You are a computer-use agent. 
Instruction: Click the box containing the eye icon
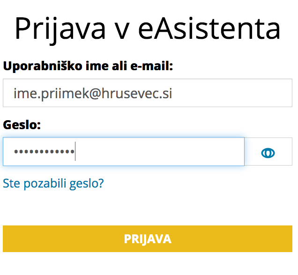268,152
